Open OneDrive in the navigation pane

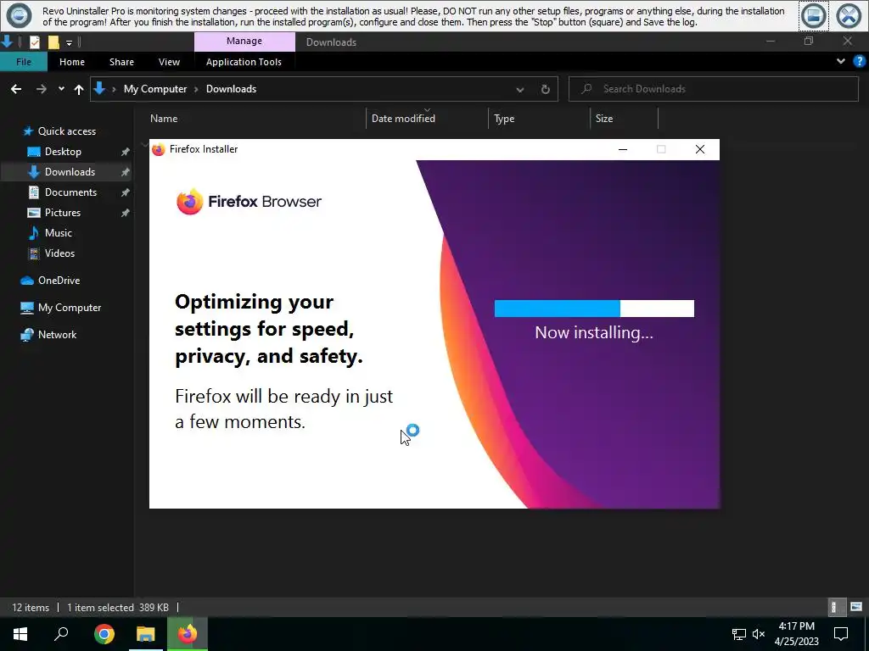point(59,281)
